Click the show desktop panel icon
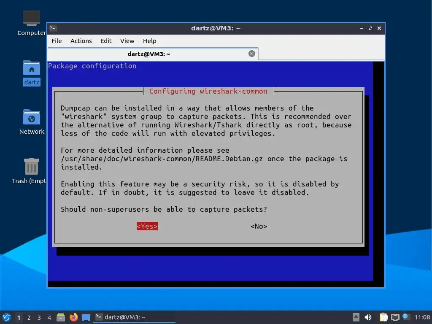Screen dimensions: 432x324 point(86,318)
